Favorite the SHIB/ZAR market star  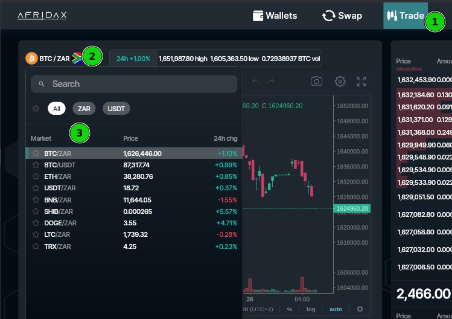coord(36,211)
